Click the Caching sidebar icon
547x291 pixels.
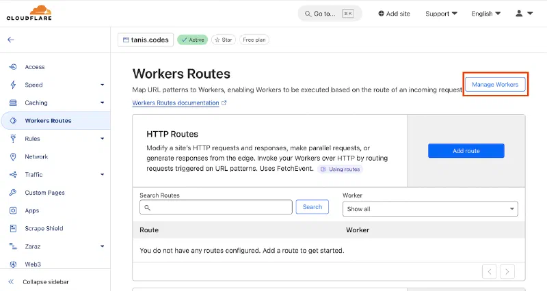[x=13, y=103]
